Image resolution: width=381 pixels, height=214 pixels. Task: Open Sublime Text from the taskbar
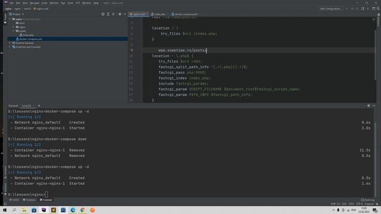pos(54,210)
